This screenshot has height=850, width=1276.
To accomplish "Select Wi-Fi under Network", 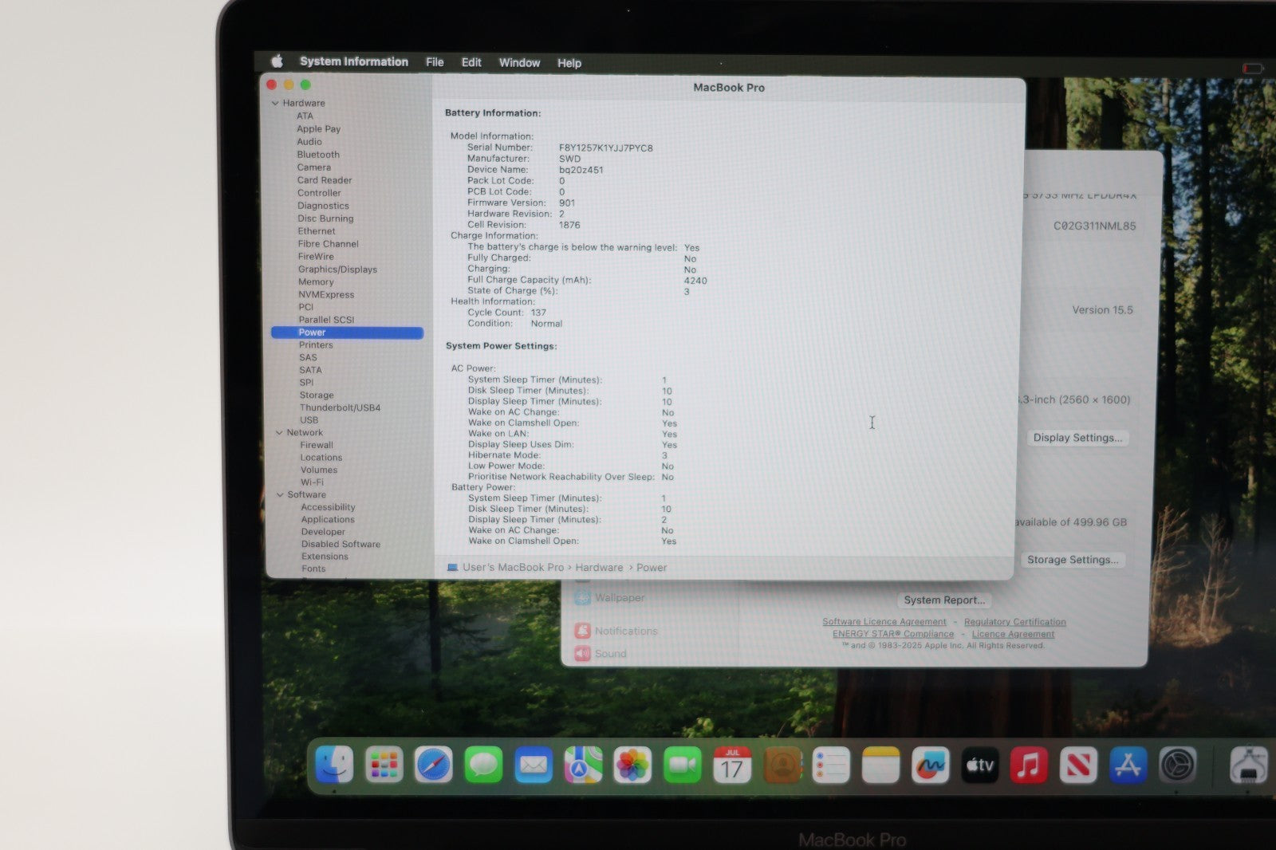I will click(x=312, y=482).
